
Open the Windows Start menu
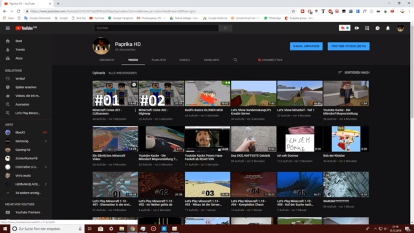coord(5,229)
